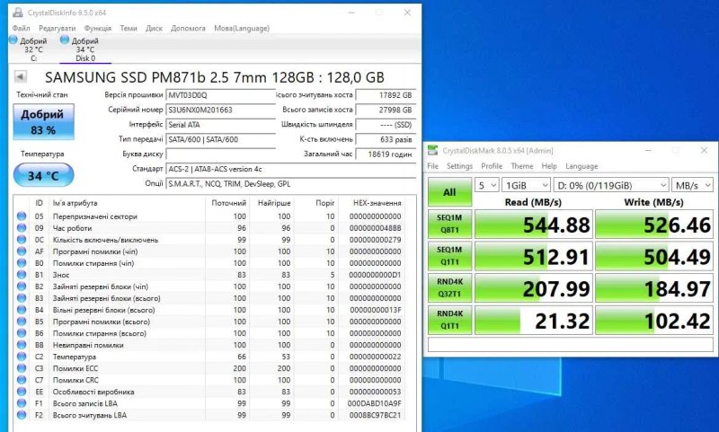Click status icon for Невиправні помилки
Viewport: 719px width, 432px height.
click(21, 345)
